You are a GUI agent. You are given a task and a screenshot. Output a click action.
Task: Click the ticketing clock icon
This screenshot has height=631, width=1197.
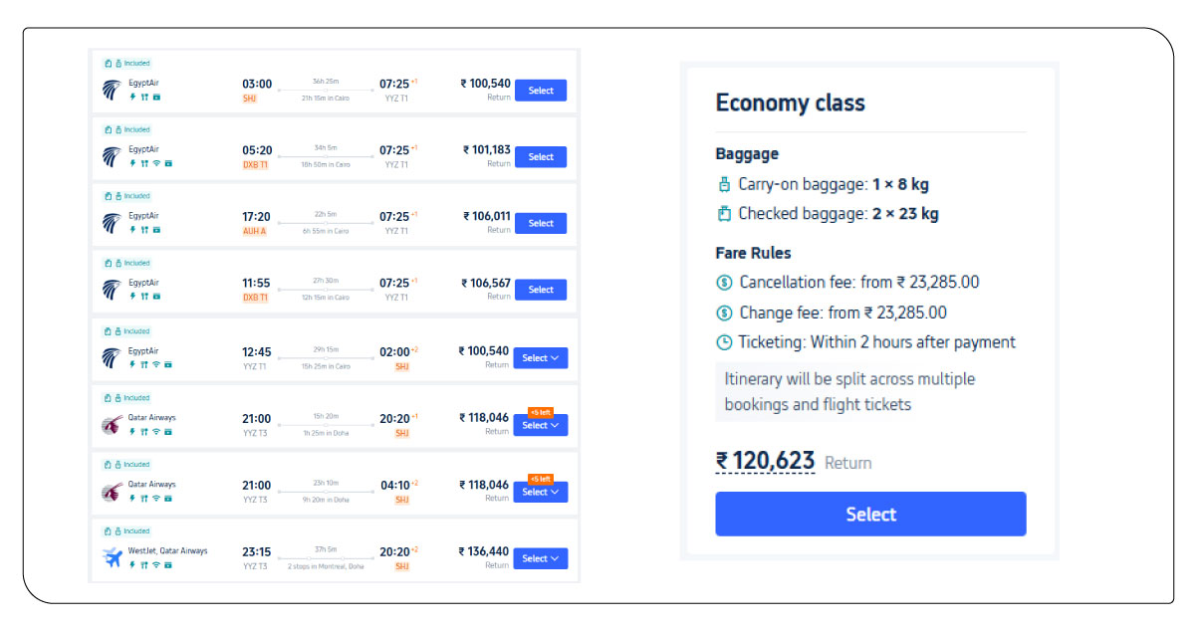point(724,342)
